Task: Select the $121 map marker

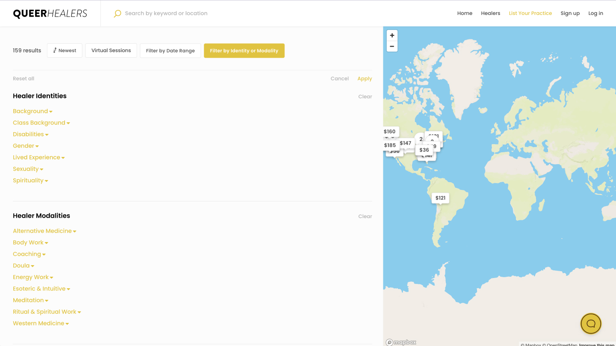Action: tap(440, 198)
